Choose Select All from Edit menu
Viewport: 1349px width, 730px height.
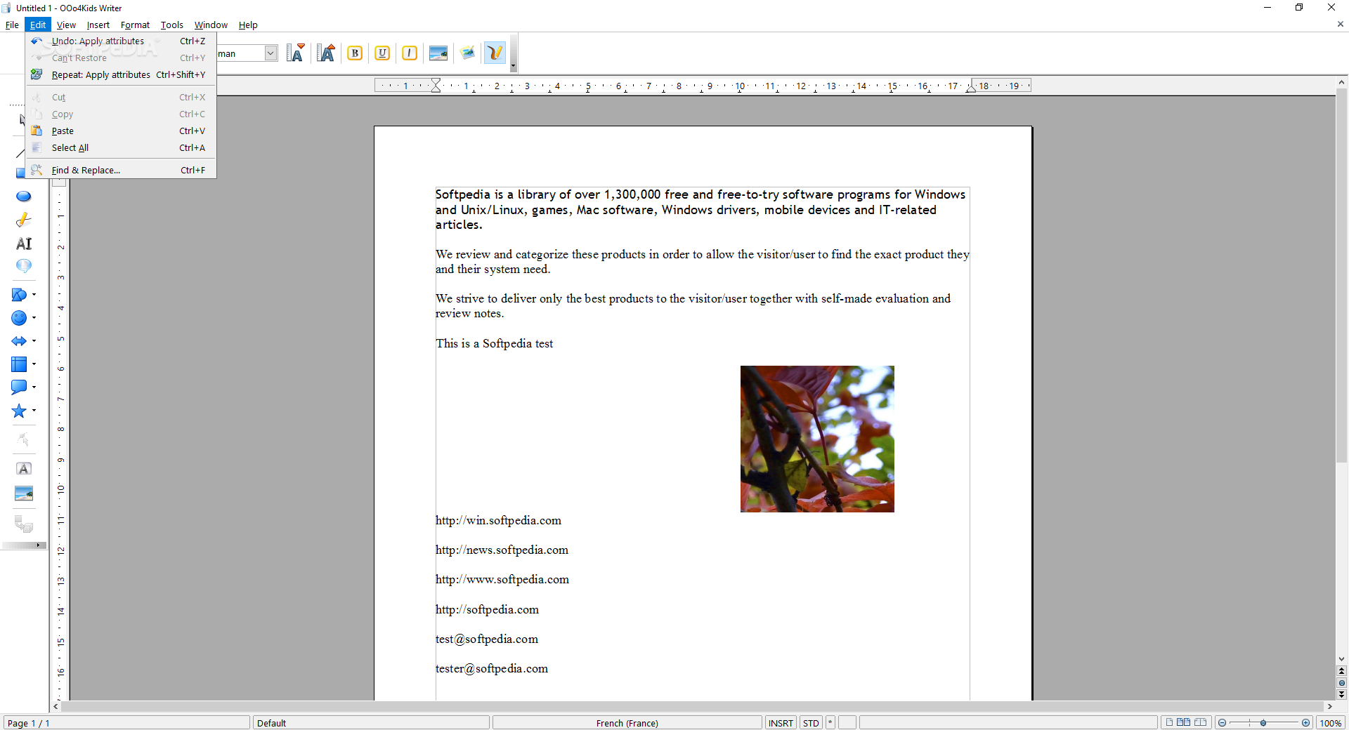click(121, 148)
